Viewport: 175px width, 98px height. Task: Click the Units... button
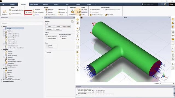click(x=58, y=29)
